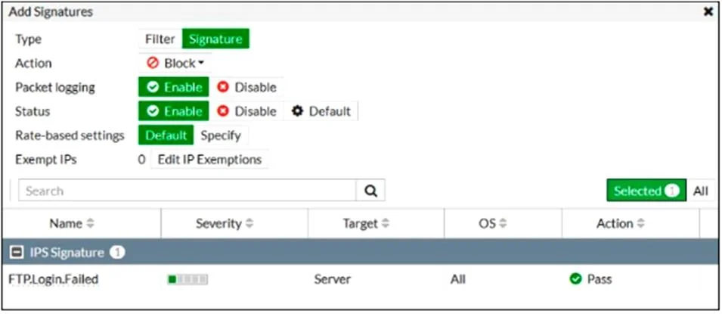Show All signatures
This screenshot has height=314, width=722.
pos(700,191)
